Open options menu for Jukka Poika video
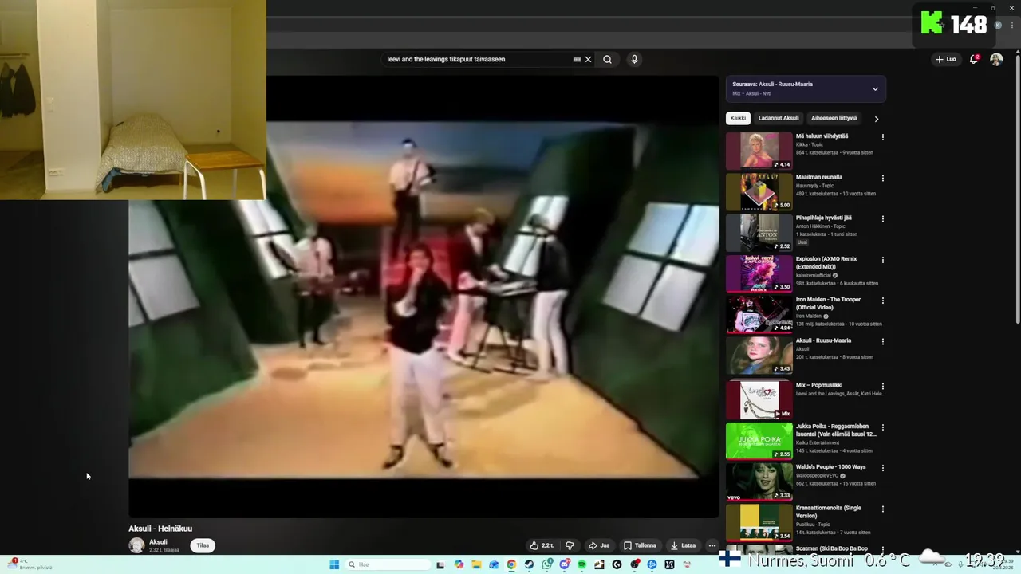The image size is (1021, 574). tap(882, 427)
